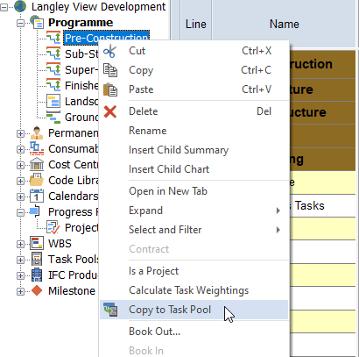Click the Consumables resource icon
Viewport: 359px width, 357px height.
(x=37, y=149)
